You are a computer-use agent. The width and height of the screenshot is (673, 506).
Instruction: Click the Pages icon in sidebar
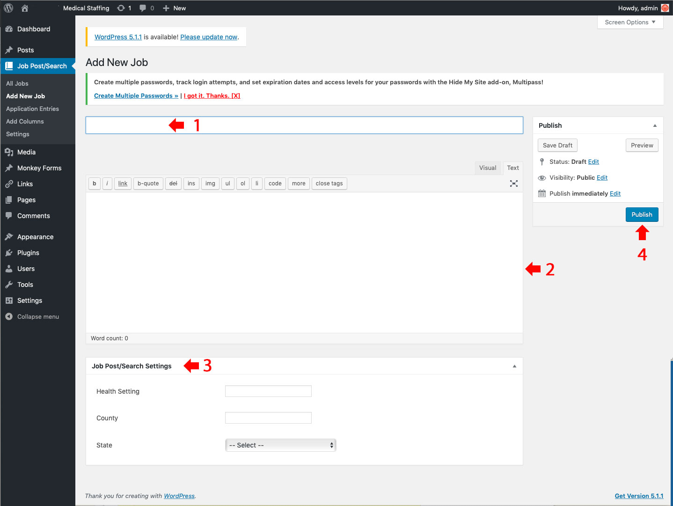point(9,200)
